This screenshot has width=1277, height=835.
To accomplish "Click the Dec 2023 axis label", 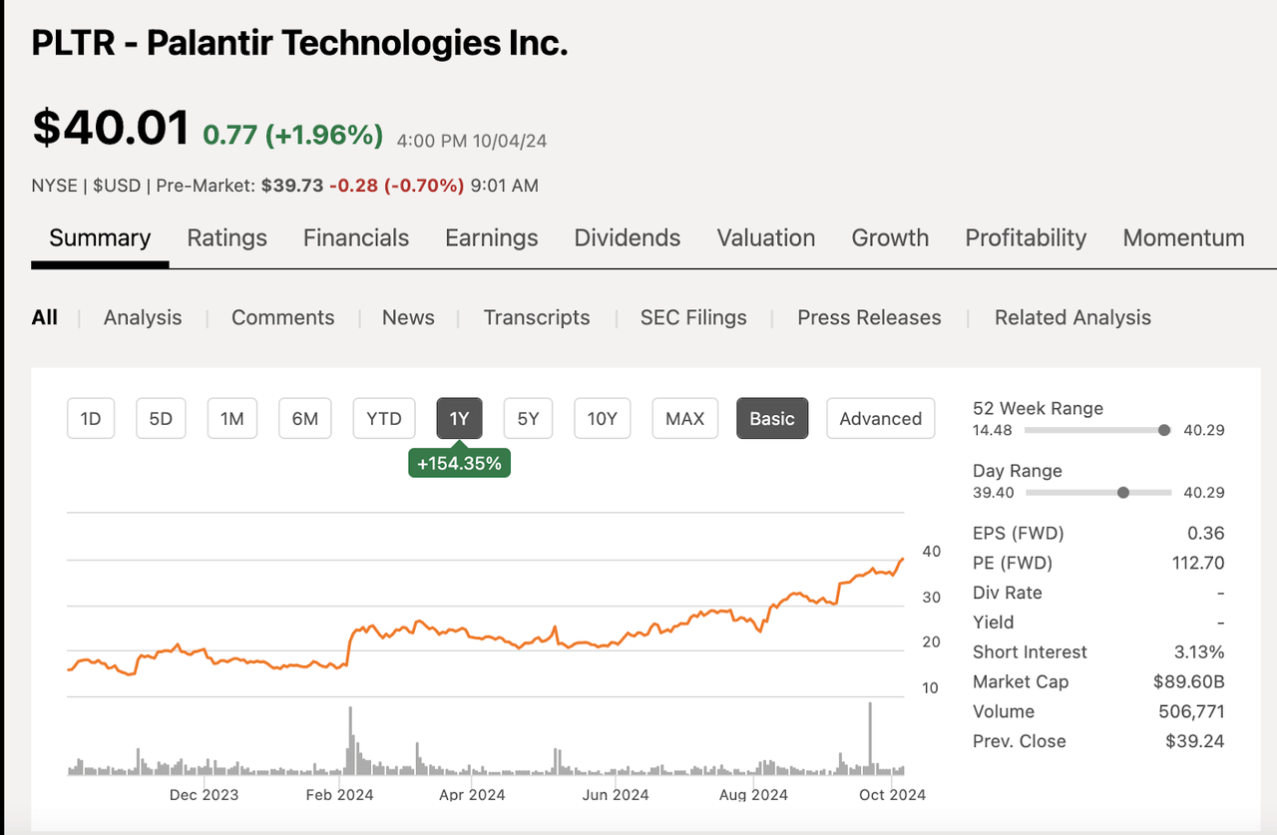I will click(x=204, y=795).
